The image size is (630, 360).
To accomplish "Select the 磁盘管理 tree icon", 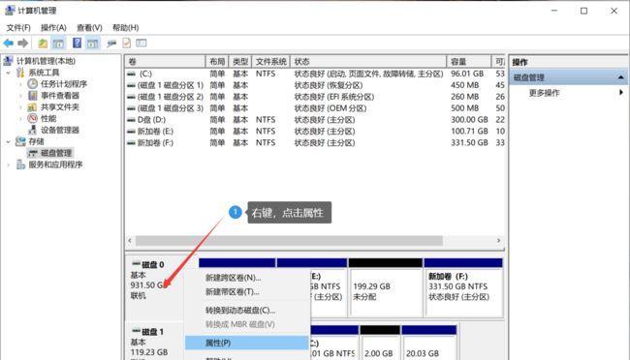I will 33,153.
